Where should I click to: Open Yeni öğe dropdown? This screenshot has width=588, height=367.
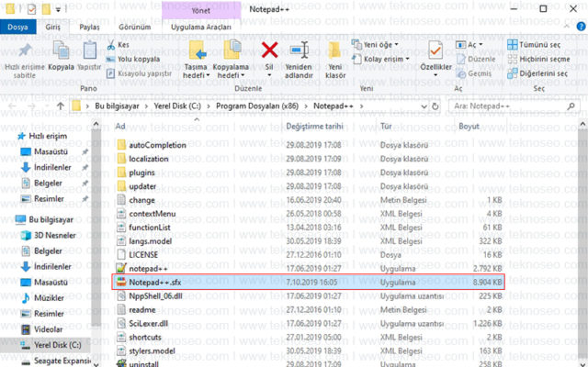(x=375, y=45)
